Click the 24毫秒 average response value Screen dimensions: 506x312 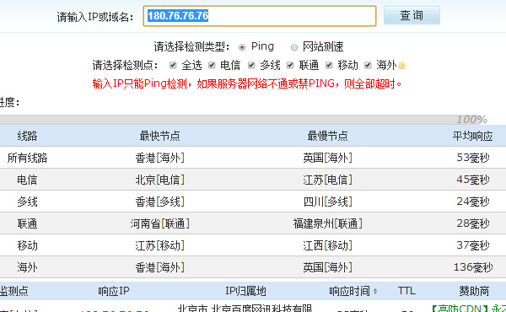pos(473,202)
